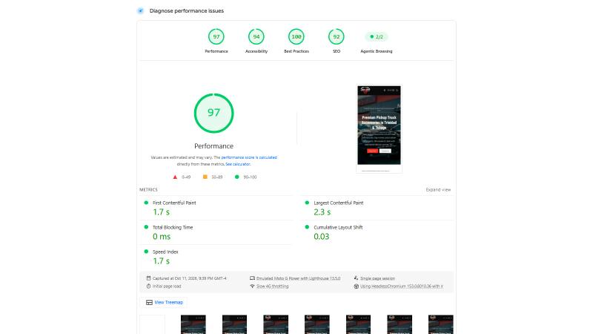Click the green dot beside Total Blocking Time
The image size is (593, 334).
[x=146, y=227]
